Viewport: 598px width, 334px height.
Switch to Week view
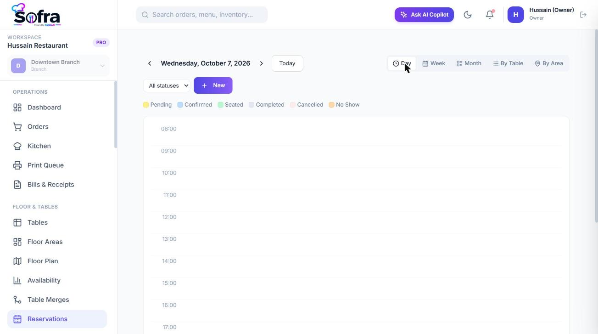(434, 63)
